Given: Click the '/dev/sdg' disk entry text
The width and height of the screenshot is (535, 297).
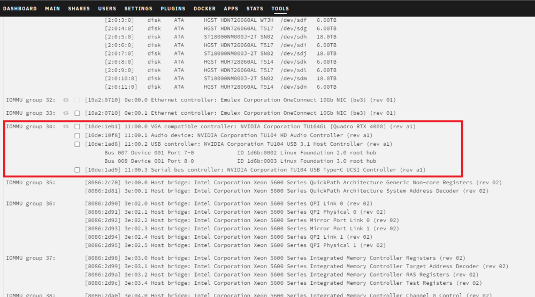Looking at the screenshot, I should click(293, 29).
